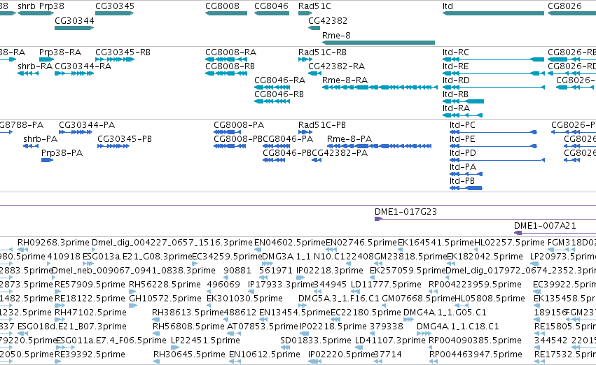Select the shrb-RA transcript
The width and height of the screenshot is (596, 365).
tap(28, 73)
